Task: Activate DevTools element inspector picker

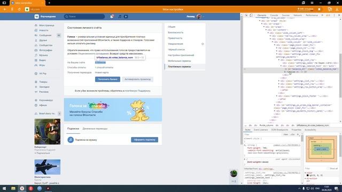Action: coord(246,15)
